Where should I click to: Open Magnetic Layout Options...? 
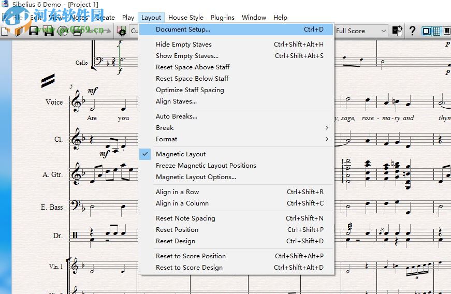click(x=236, y=177)
